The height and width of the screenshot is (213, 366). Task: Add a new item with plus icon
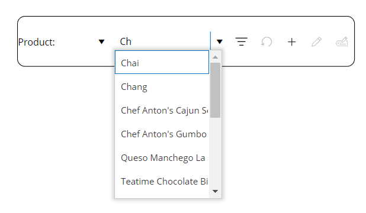[291, 42]
